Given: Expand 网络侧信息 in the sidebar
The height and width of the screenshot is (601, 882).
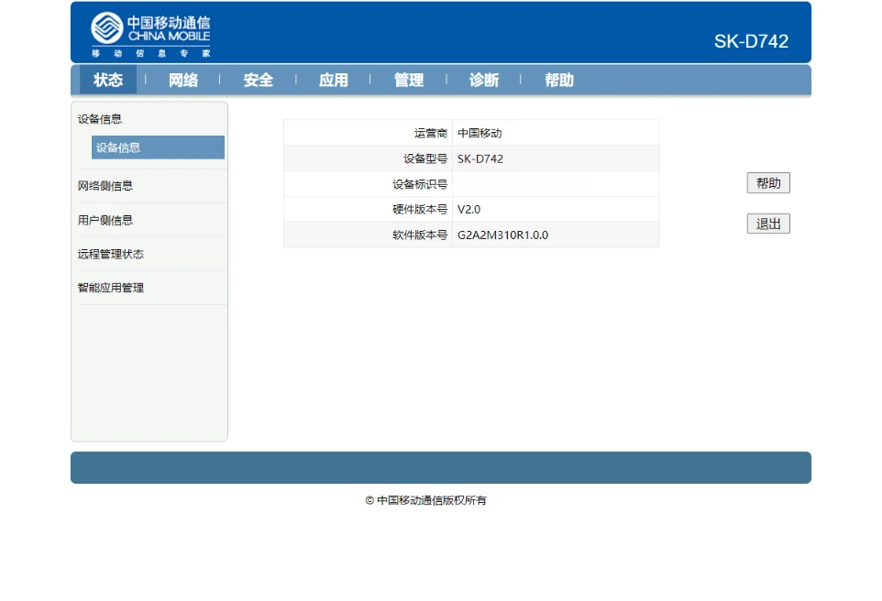Looking at the screenshot, I should (x=105, y=186).
